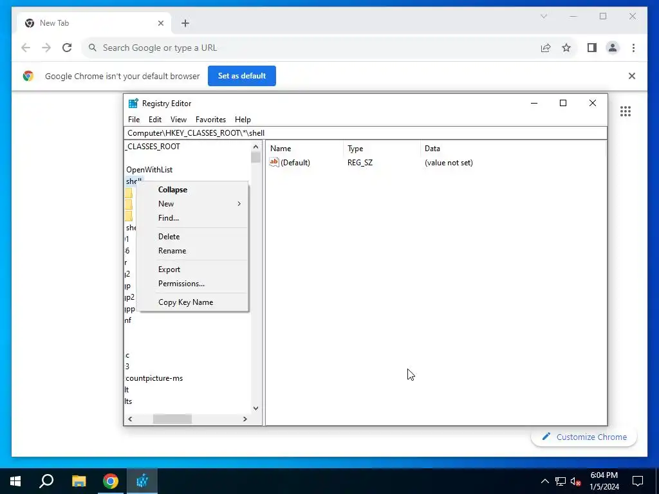Click the tree horizontal scroll right arrow
The width and height of the screenshot is (659, 494).
(x=245, y=419)
